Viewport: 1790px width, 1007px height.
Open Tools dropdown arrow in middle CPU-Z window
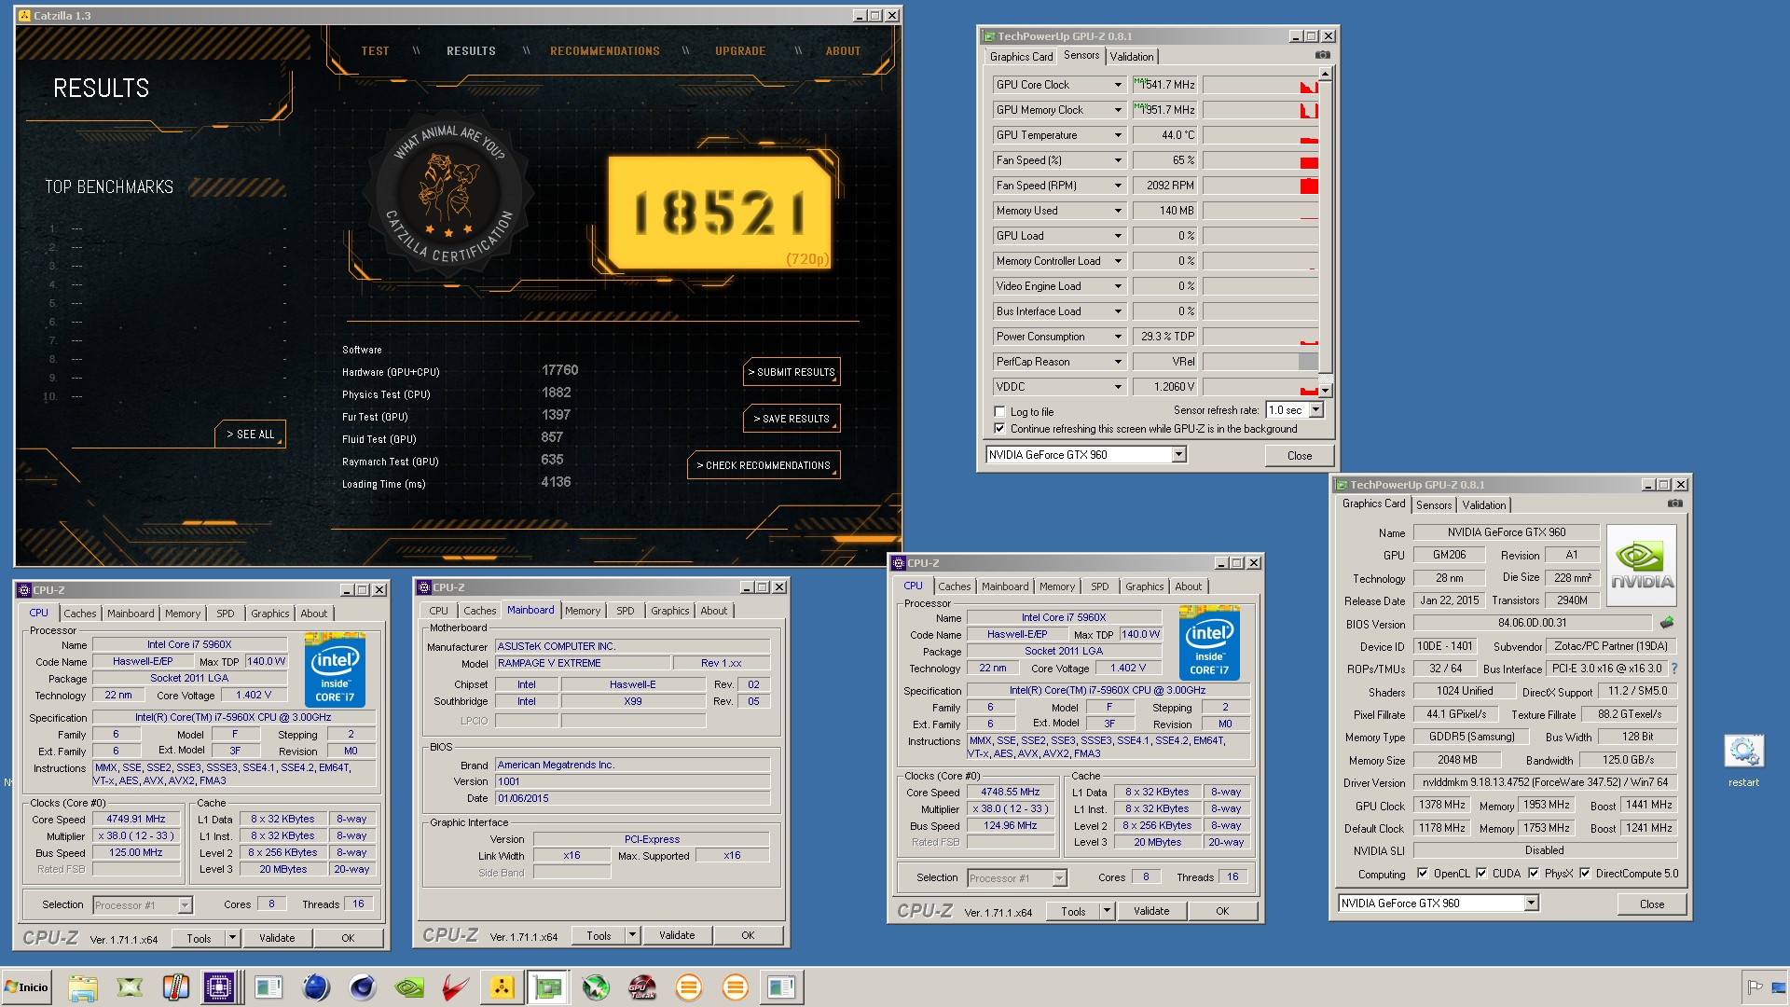[x=631, y=936]
